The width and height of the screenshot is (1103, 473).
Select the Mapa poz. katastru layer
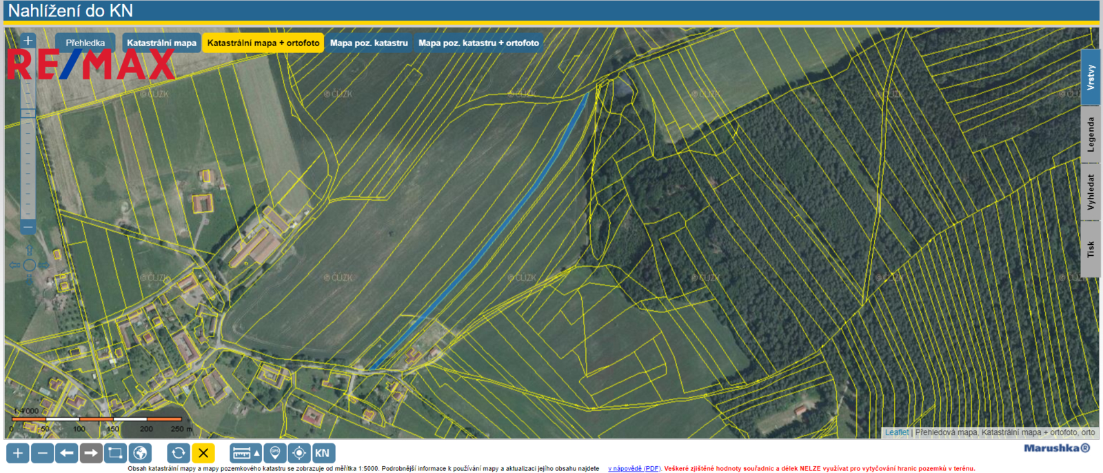point(369,43)
